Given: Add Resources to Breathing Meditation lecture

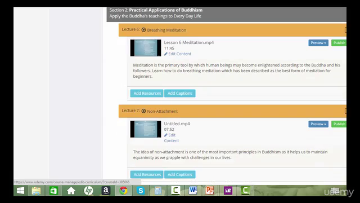Looking at the screenshot, I should [x=147, y=93].
